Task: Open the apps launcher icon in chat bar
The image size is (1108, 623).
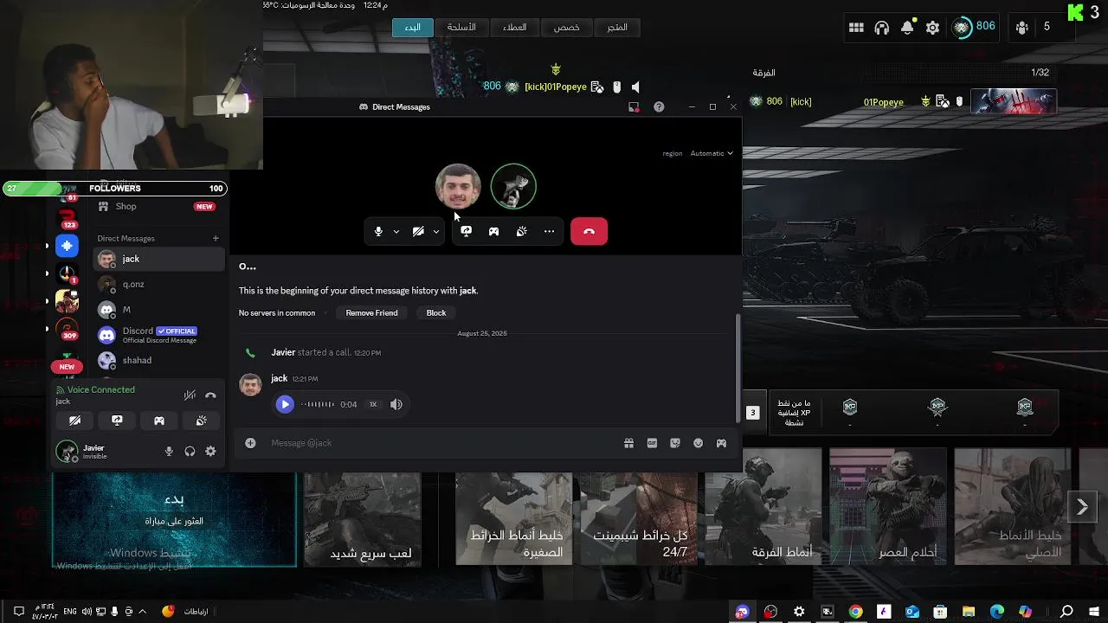Action: pos(721,443)
